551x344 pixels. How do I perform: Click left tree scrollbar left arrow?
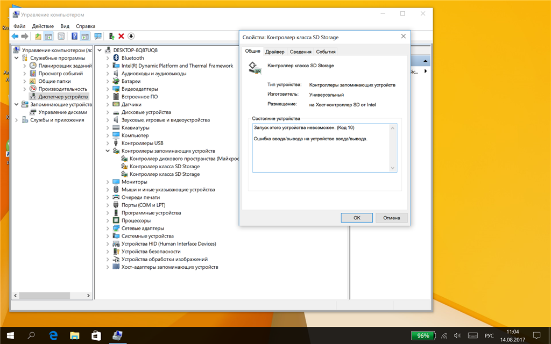[16, 296]
